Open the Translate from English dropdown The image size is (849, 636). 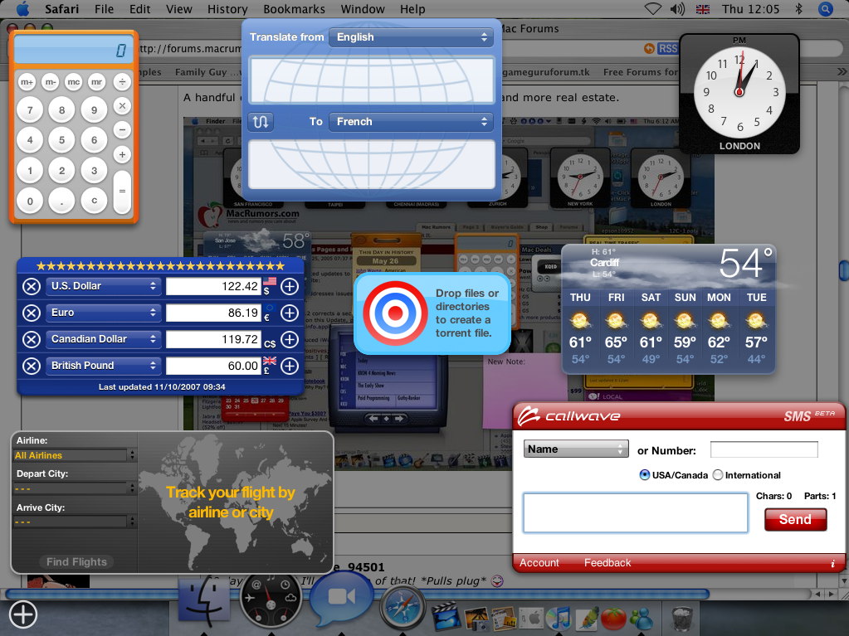[x=411, y=37]
